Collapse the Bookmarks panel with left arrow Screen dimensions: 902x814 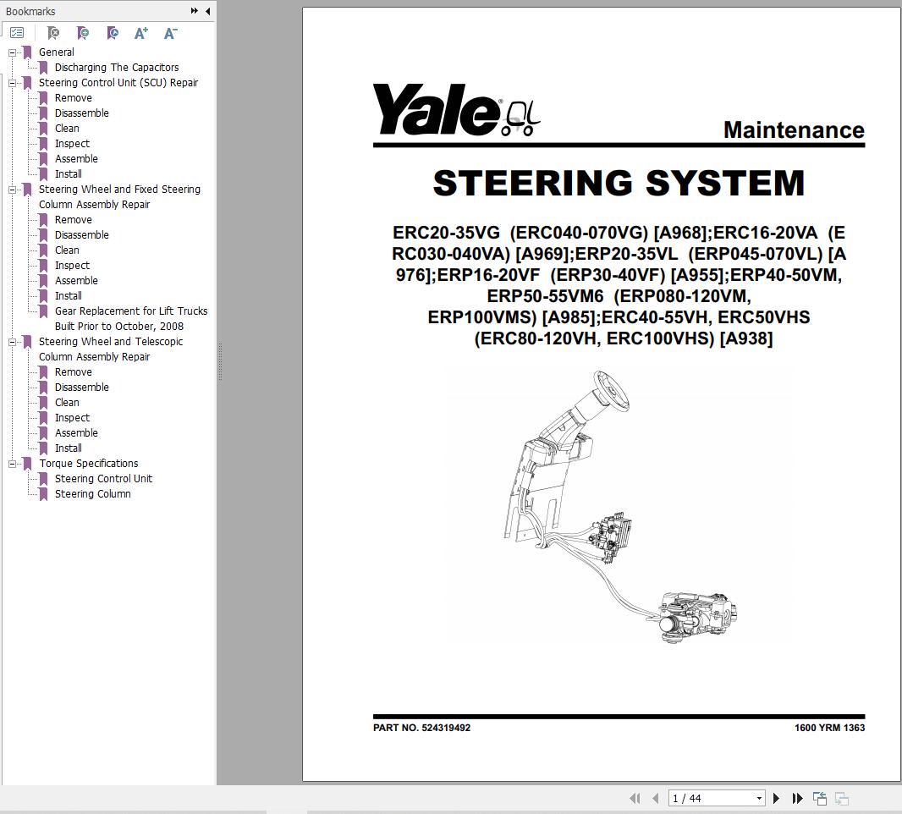[x=207, y=11]
